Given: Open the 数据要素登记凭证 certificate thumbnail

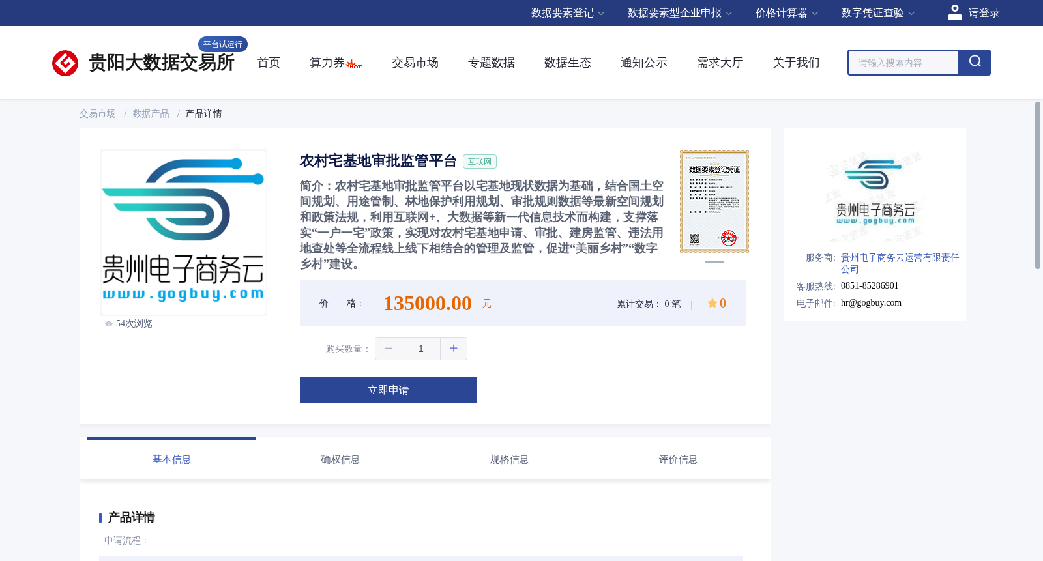Looking at the screenshot, I should [x=714, y=201].
